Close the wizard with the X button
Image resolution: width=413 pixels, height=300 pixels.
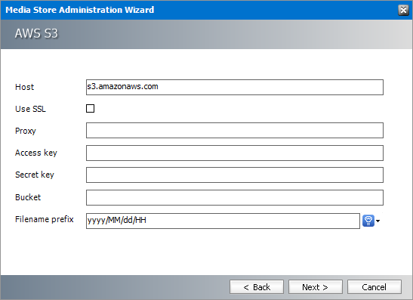click(x=403, y=10)
